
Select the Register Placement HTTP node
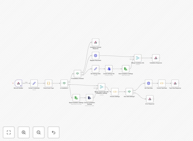[96, 55]
